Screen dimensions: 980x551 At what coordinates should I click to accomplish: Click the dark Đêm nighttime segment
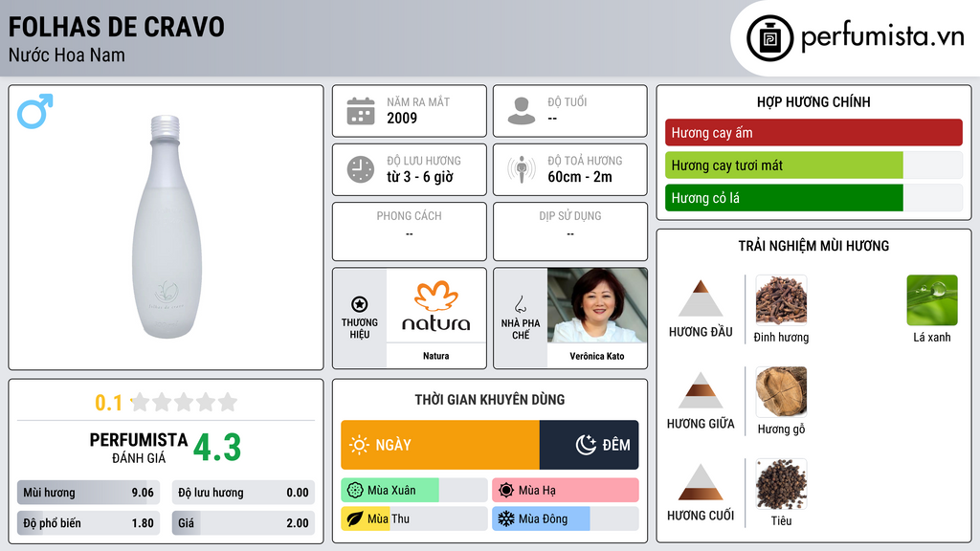coord(589,445)
